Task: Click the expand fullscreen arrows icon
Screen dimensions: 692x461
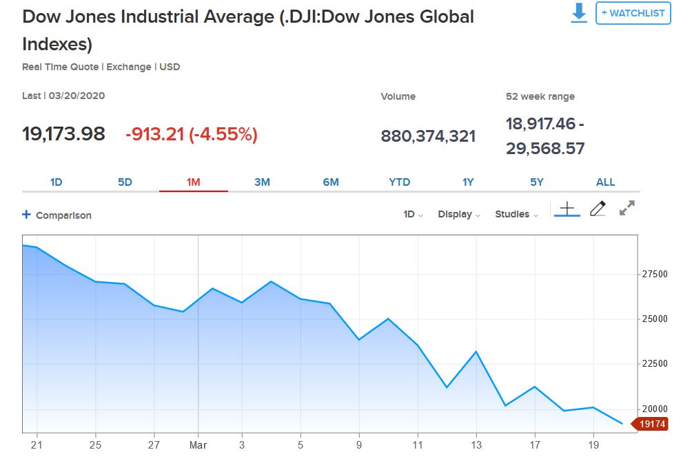Action: click(627, 208)
